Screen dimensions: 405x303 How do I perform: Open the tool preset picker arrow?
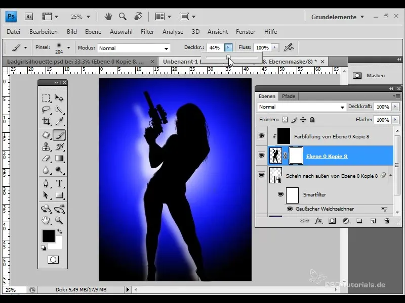tap(25, 47)
